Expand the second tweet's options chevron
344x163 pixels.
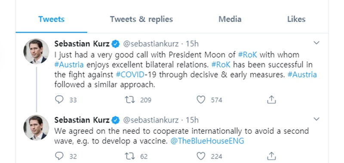(x=316, y=119)
